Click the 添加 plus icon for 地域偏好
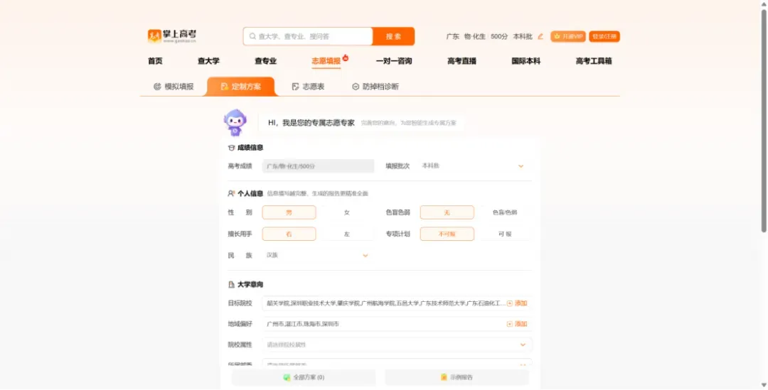 [509, 324]
